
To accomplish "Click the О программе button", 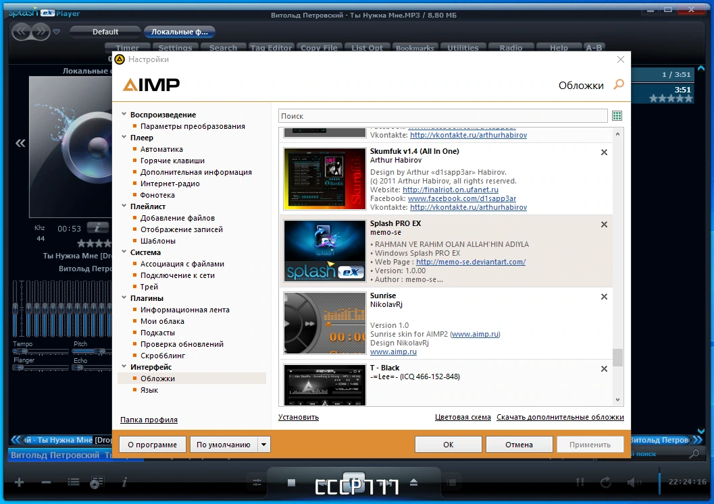I will (153, 445).
